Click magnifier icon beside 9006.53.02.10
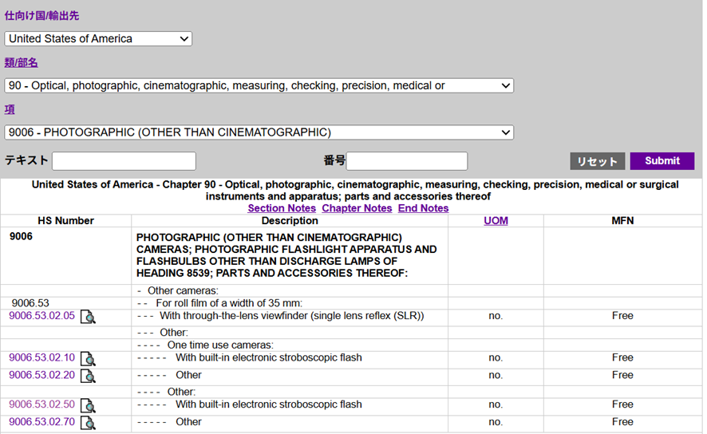The height and width of the screenshot is (434, 707). (x=88, y=359)
